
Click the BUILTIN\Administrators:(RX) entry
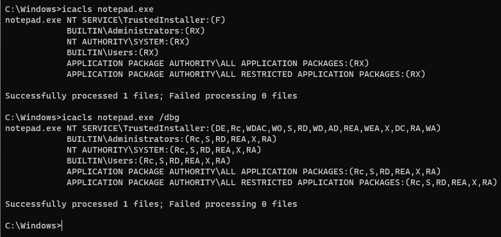(136, 31)
